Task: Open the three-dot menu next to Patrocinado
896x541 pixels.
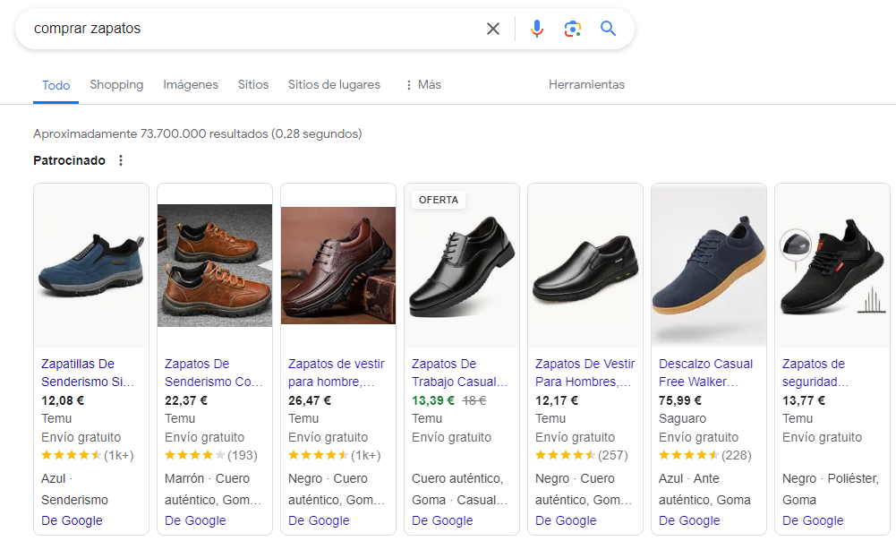Action: [121, 161]
